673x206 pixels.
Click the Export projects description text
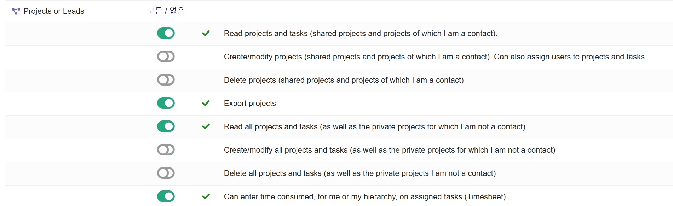(250, 104)
